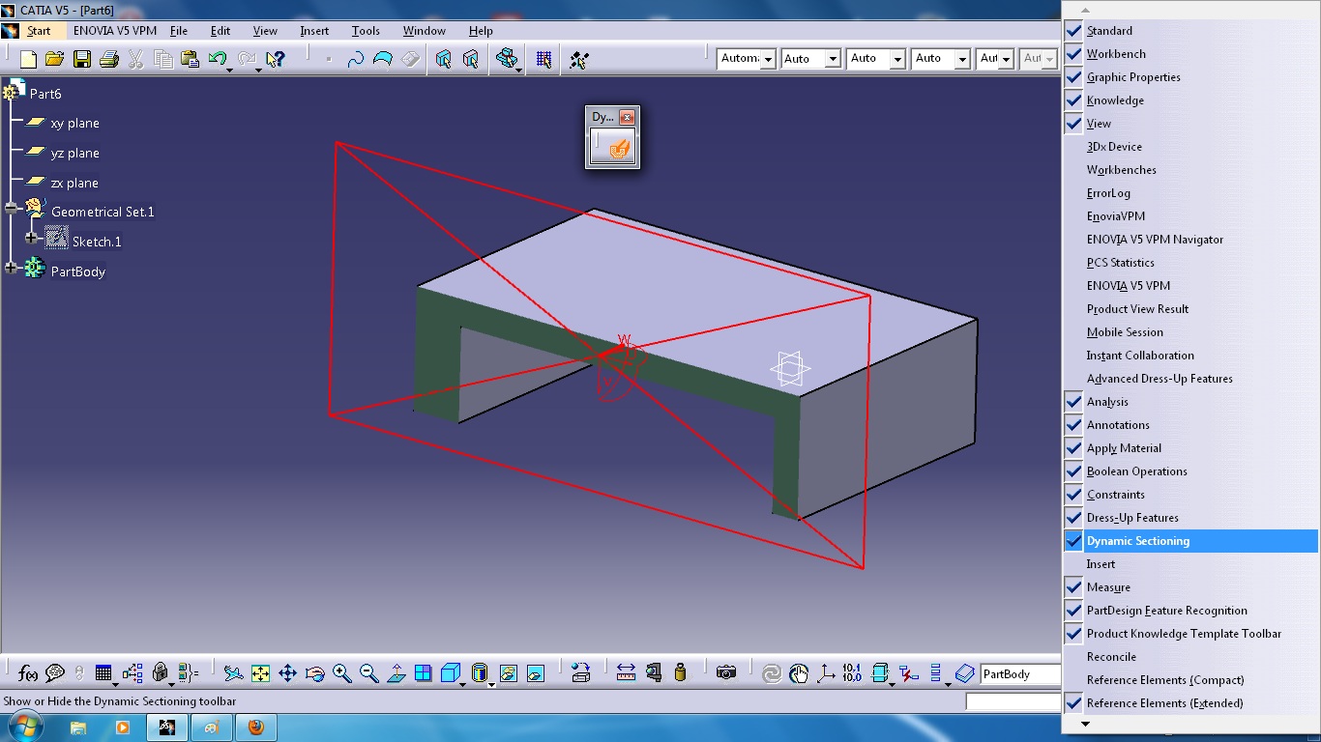Image resolution: width=1321 pixels, height=742 pixels.
Task: Close the floating Dynamic Sectioning toolbar
Action: (x=627, y=117)
